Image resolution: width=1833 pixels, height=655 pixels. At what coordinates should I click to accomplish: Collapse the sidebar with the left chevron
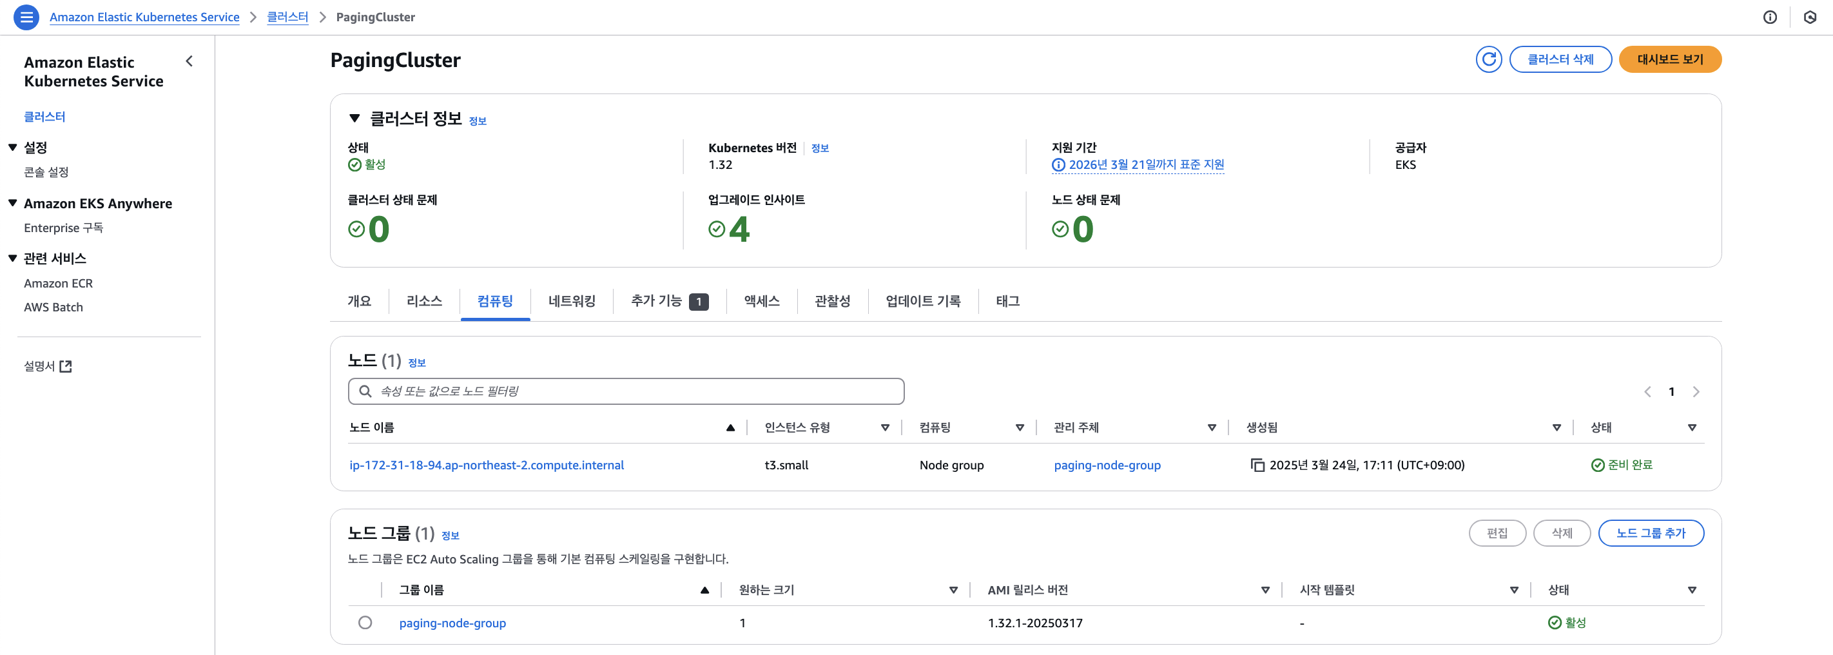click(x=189, y=61)
